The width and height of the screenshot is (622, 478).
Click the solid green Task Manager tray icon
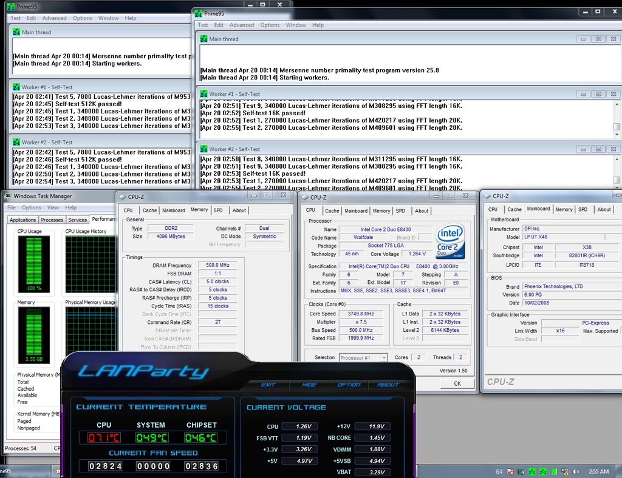[x=554, y=472]
